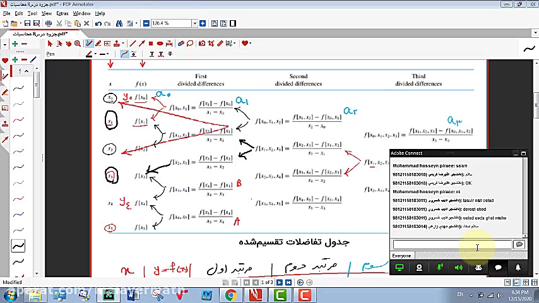Select the Marker highlighter tool
Viewport: 539px width, 303px height.
pyautogui.click(x=98, y=44)
